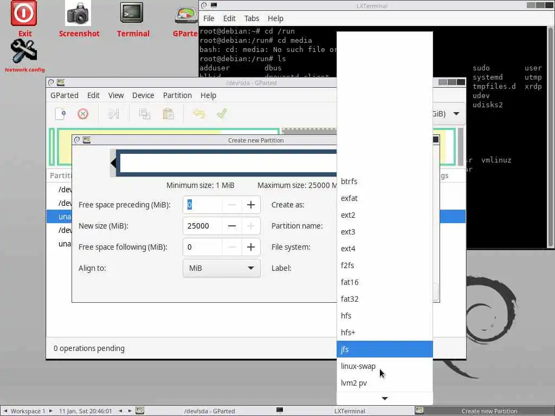Choose btrfs from file system list
Viewport: 555px width, 416px height.
pyautogui.click(x=385, y=181)
